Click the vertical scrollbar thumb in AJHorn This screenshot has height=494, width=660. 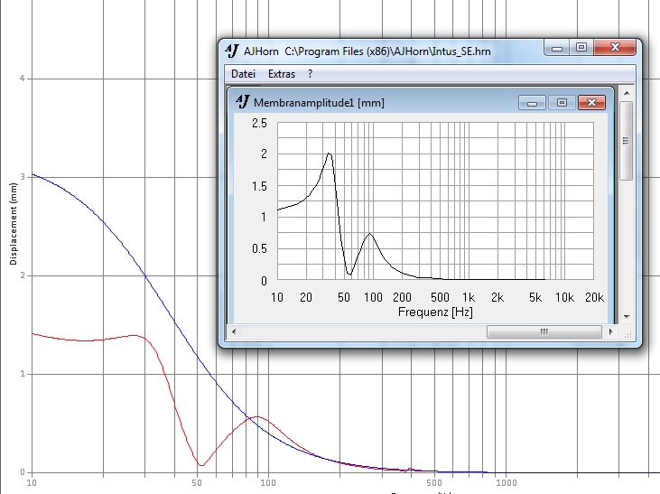(x=626, y=140)
